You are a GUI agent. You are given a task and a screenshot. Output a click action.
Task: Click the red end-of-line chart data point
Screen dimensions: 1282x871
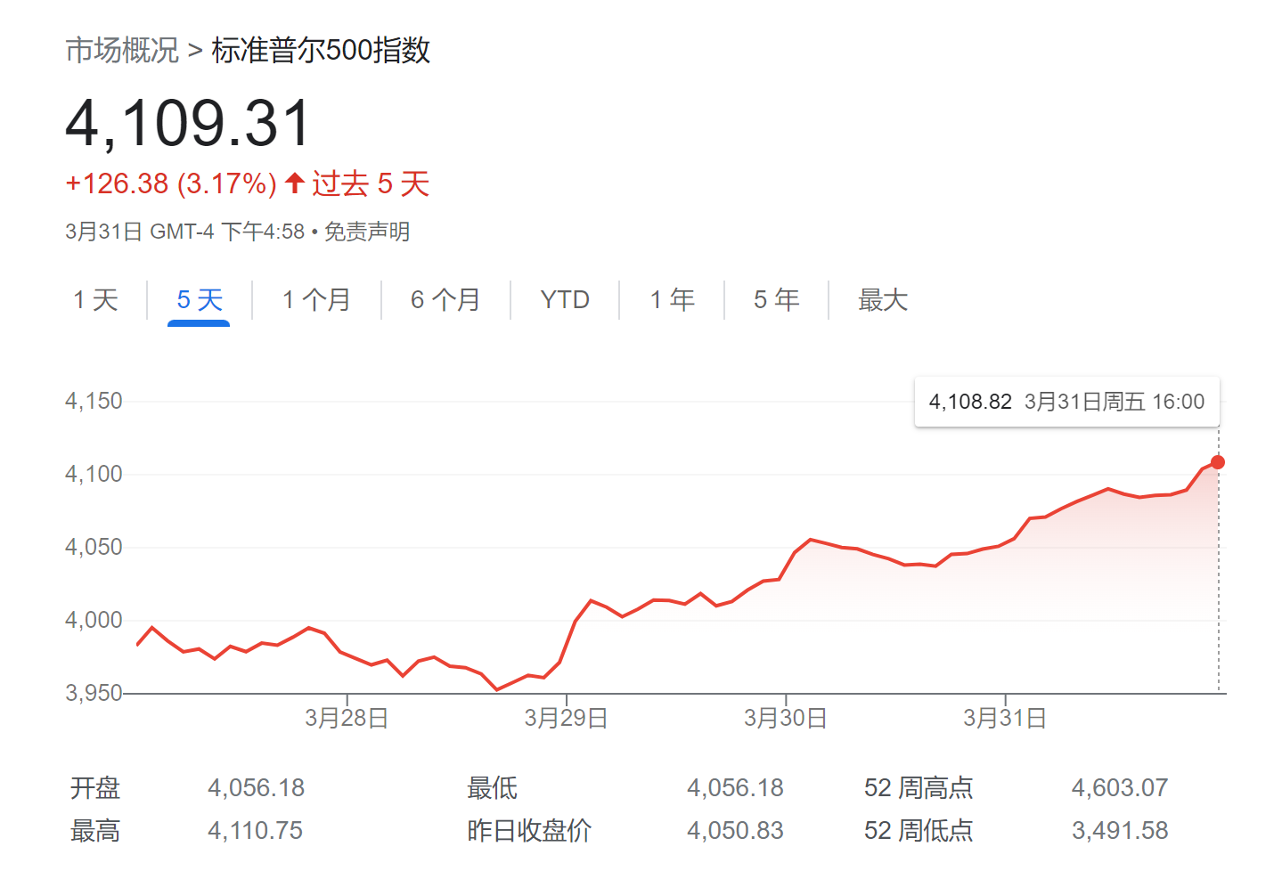[1218, 462]
